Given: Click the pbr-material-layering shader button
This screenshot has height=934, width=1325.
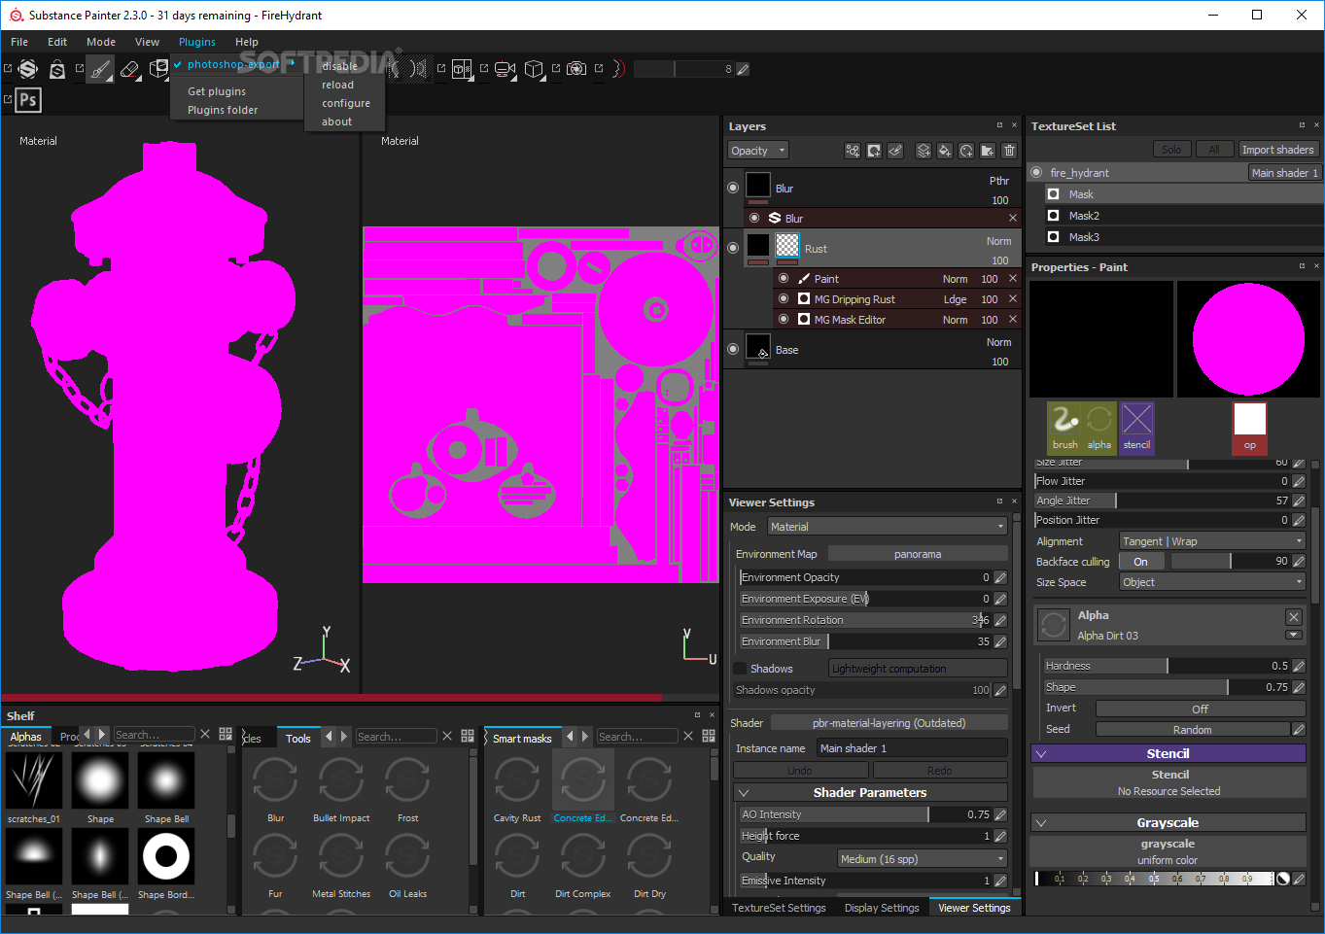Looking at the screenshot, I should [x=889, y=723].
